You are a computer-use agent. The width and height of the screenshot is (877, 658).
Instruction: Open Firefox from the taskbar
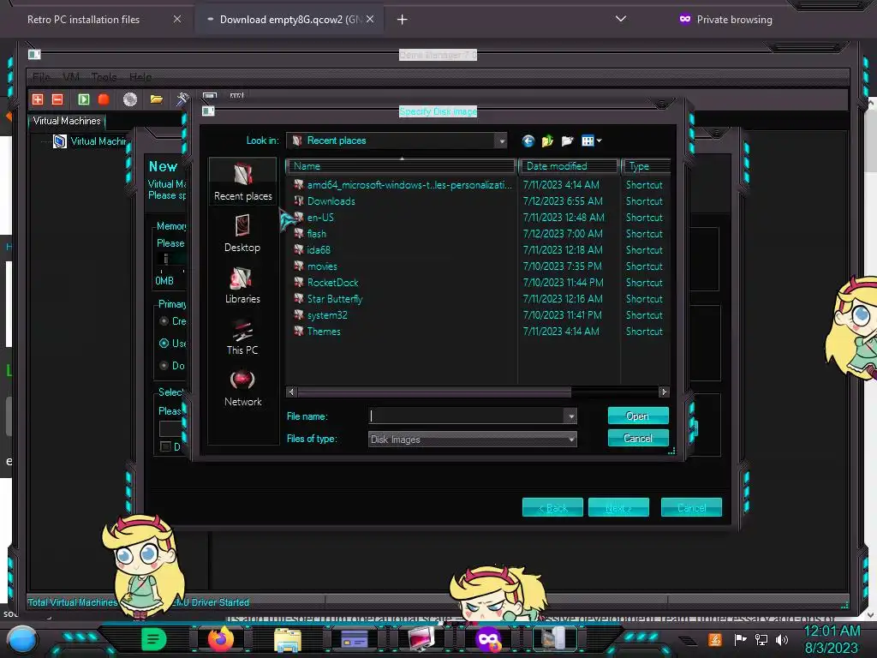(220, 639)
